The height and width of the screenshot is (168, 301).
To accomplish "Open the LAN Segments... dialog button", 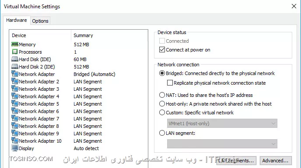I will click(x=236, y=161).
